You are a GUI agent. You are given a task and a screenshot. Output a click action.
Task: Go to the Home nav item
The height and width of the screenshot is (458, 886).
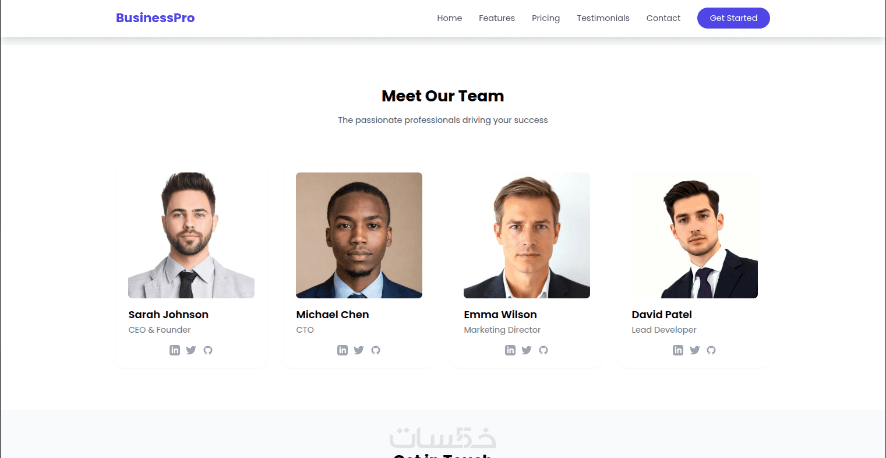(450, 18)
